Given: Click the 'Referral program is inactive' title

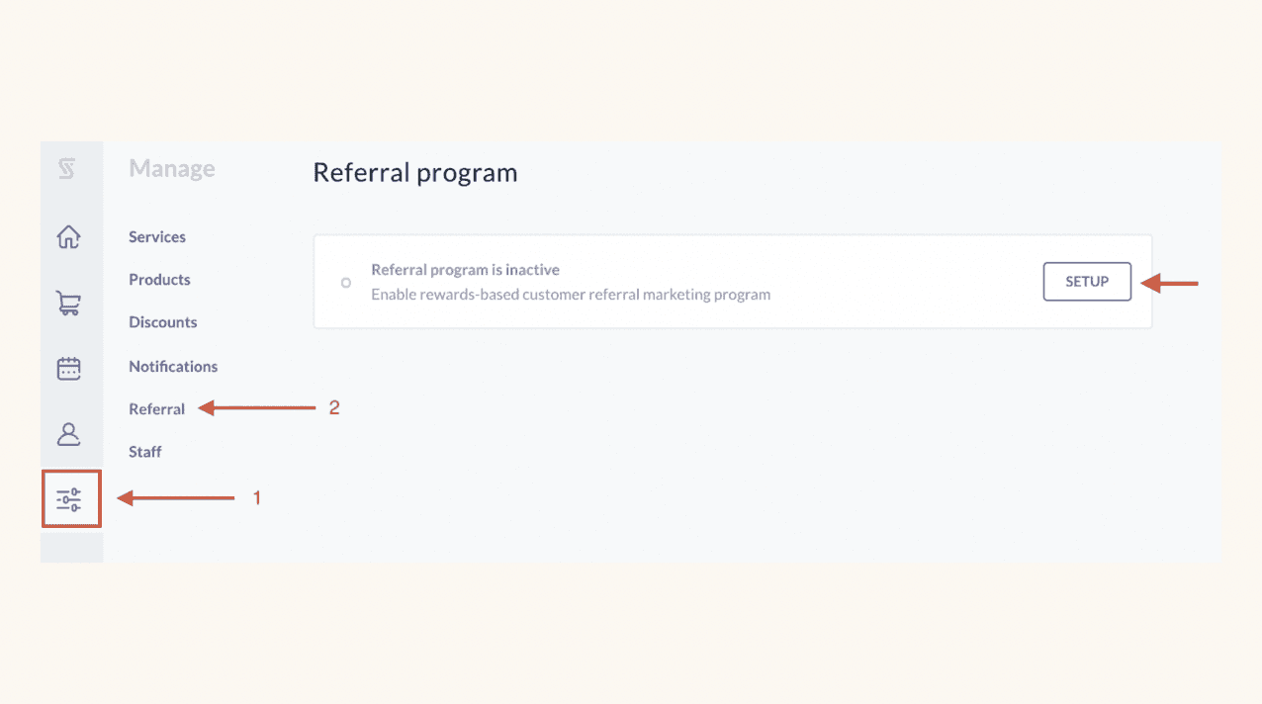Looking at the screenshot, I should (x=465, y=270).
